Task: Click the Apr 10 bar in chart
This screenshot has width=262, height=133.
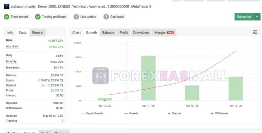Action: (x=105, y=99)
